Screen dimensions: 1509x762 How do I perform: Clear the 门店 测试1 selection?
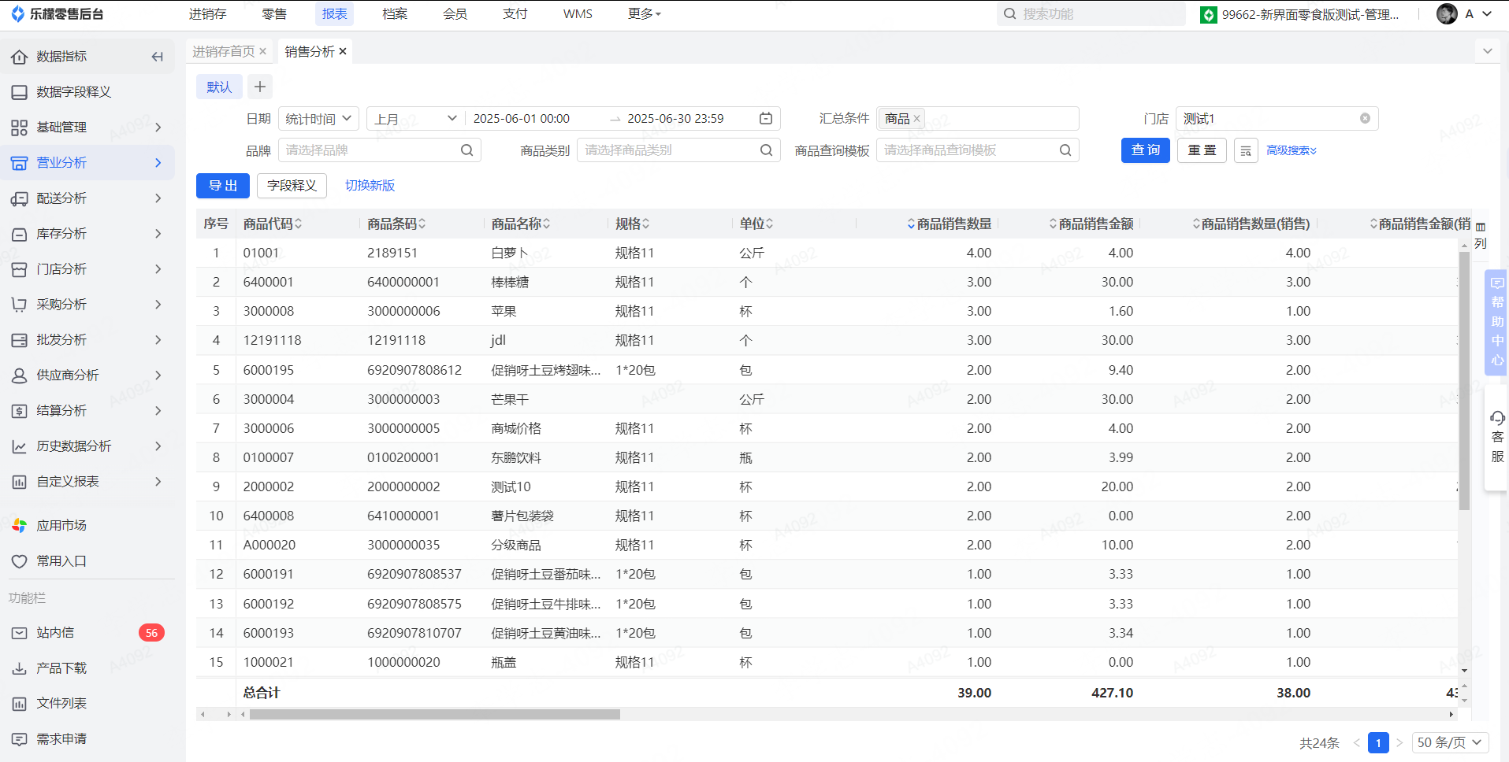(x=1365, y=119)
